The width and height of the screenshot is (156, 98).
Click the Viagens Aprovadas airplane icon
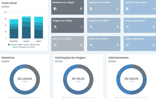click(x=127, y=27)
